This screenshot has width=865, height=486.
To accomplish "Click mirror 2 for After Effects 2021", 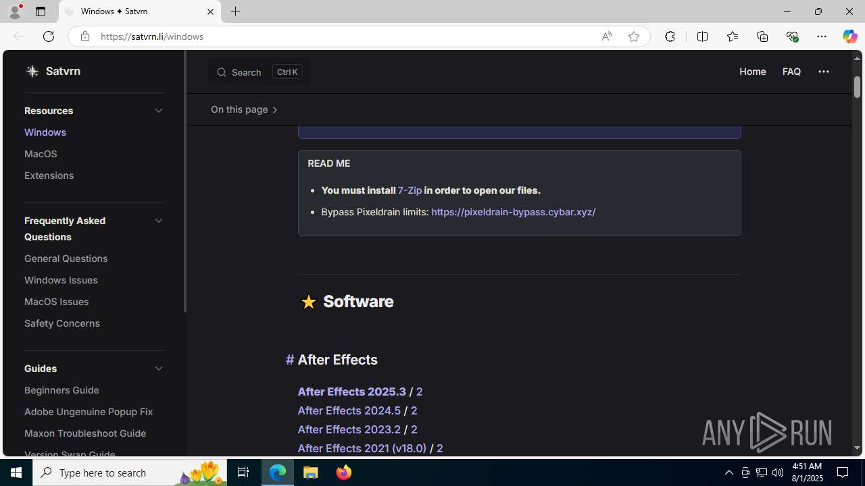I will [439, 448].
